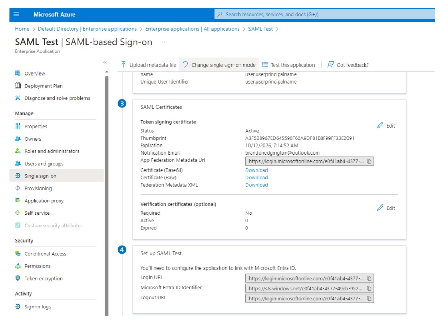This screenshot has height=325, width=443.
Task: Download the Certificate (Base64)
Action: (256, 170)
